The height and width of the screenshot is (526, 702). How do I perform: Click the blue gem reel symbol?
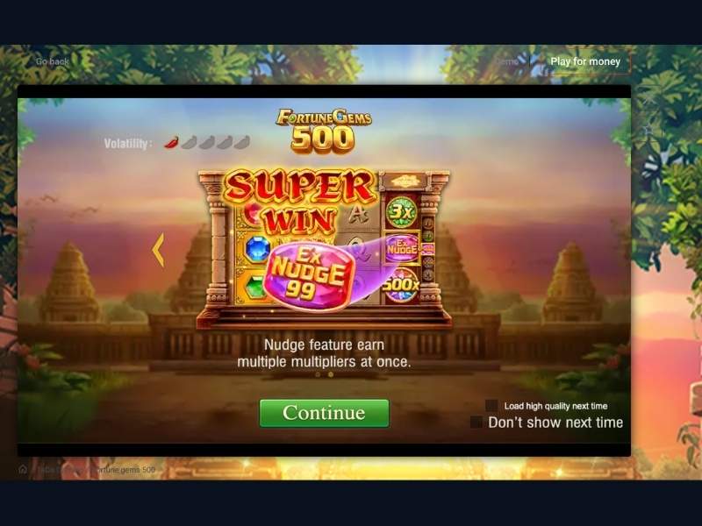258,249
